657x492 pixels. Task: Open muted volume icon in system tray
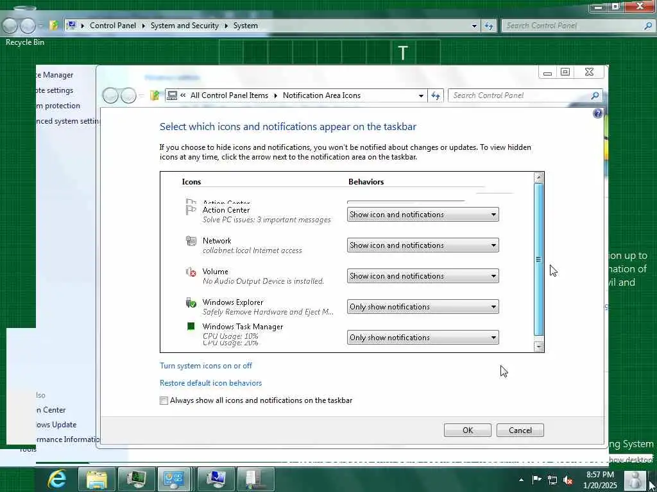[568, 480]
